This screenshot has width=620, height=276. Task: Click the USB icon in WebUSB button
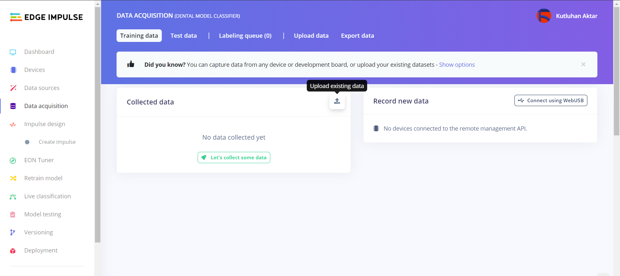pyautogui.click(x=521, y=101)
